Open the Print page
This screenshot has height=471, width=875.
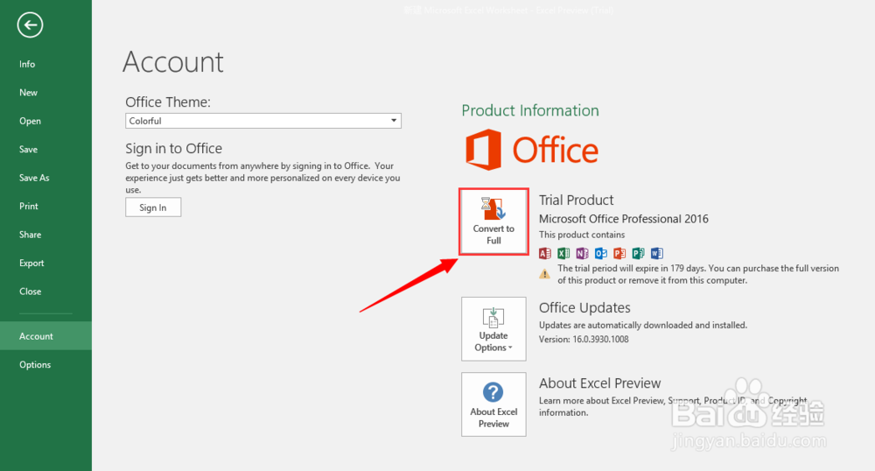29,207
